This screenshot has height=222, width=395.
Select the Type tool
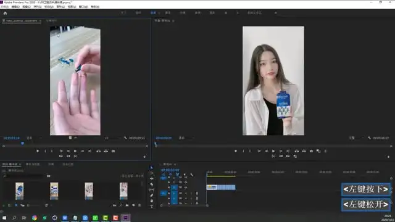point(151,207)
